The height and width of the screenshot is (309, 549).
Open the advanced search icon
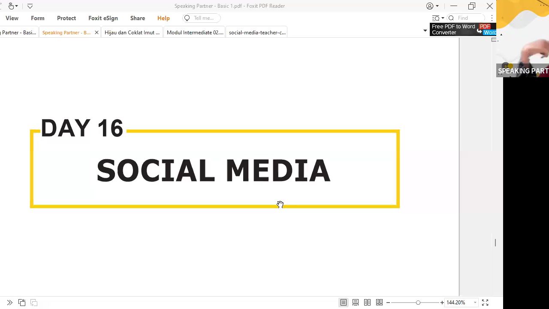(436, 18)
